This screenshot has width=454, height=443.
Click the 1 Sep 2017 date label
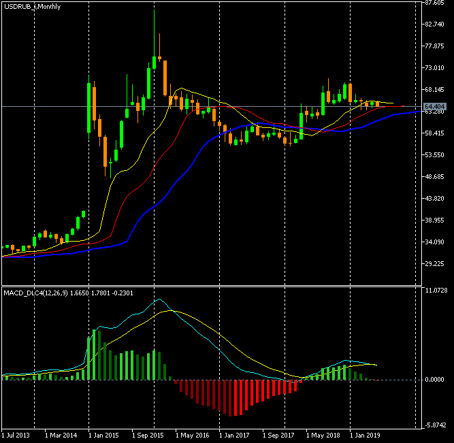tap(278, 436)
